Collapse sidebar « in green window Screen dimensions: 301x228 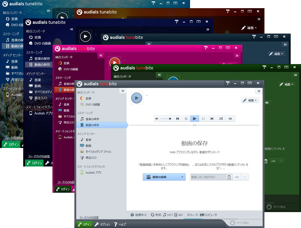[x=160, y=75]
